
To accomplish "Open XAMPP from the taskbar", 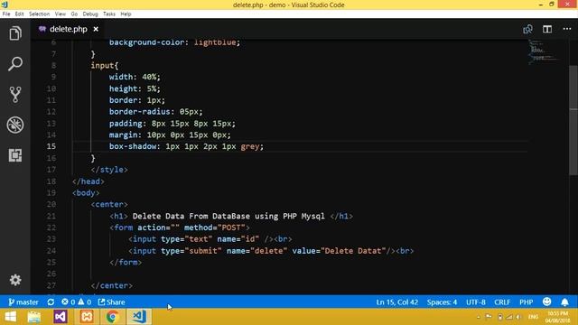I will pyautogui.click(x=87, y=317).
